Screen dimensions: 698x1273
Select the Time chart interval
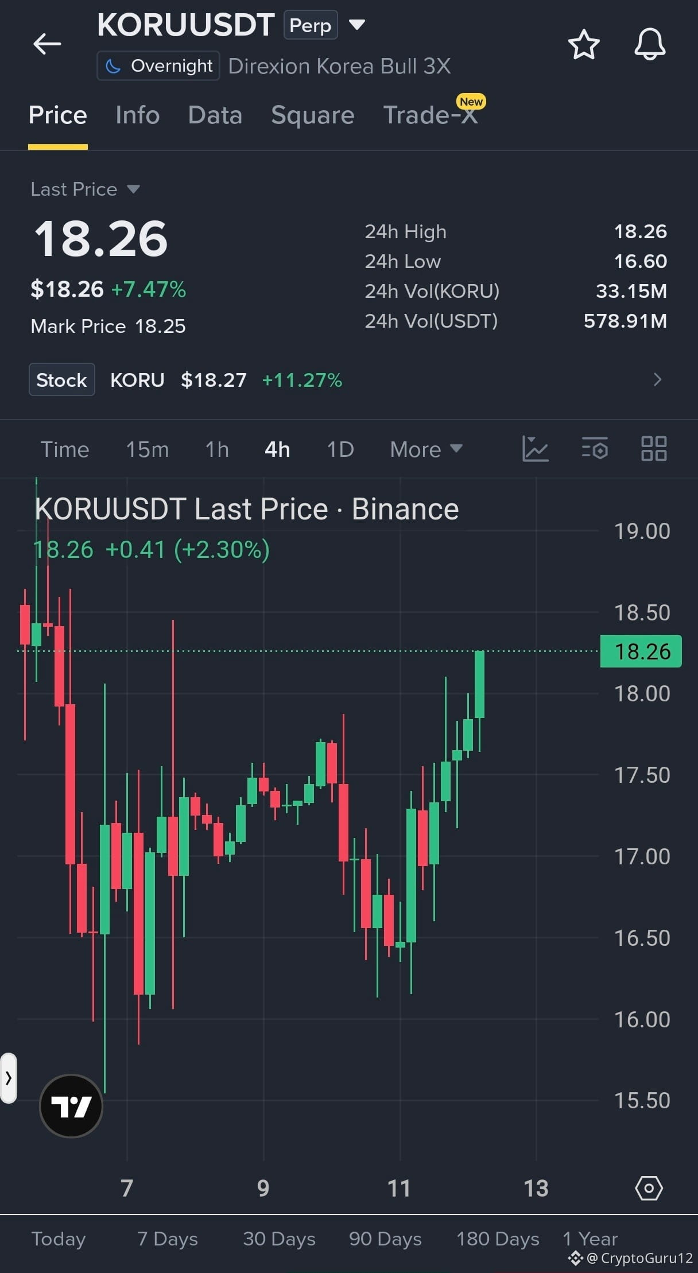point(65,449)
